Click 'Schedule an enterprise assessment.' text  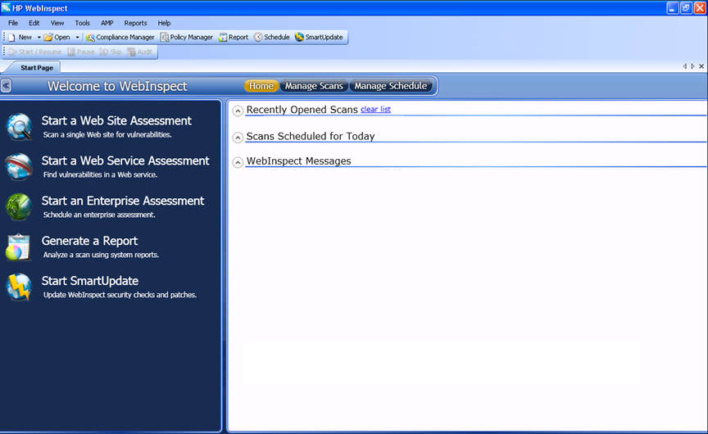coord(99,215)
